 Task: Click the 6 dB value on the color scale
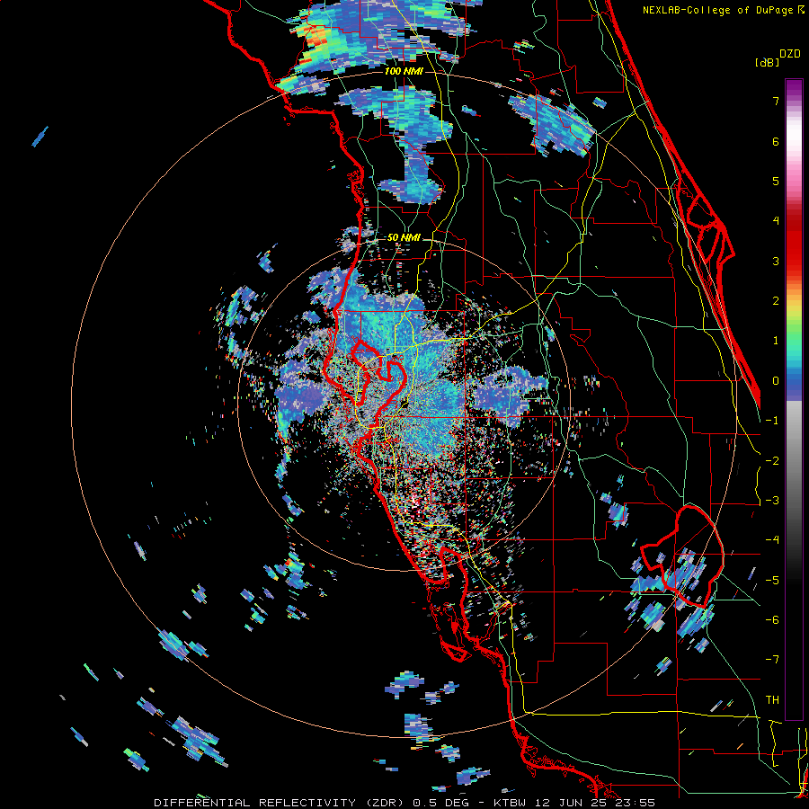pos(776,141)
